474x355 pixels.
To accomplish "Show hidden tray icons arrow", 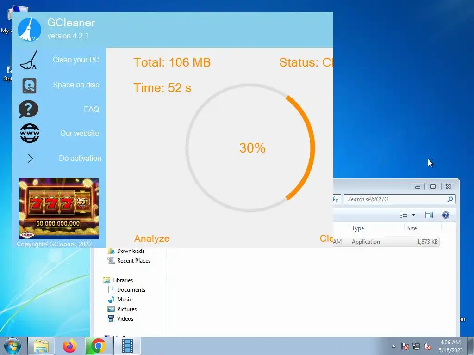I will pos(393,346).
